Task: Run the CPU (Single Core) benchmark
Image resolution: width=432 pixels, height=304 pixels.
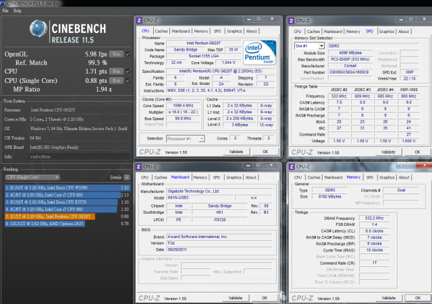Action: (117, 80)
